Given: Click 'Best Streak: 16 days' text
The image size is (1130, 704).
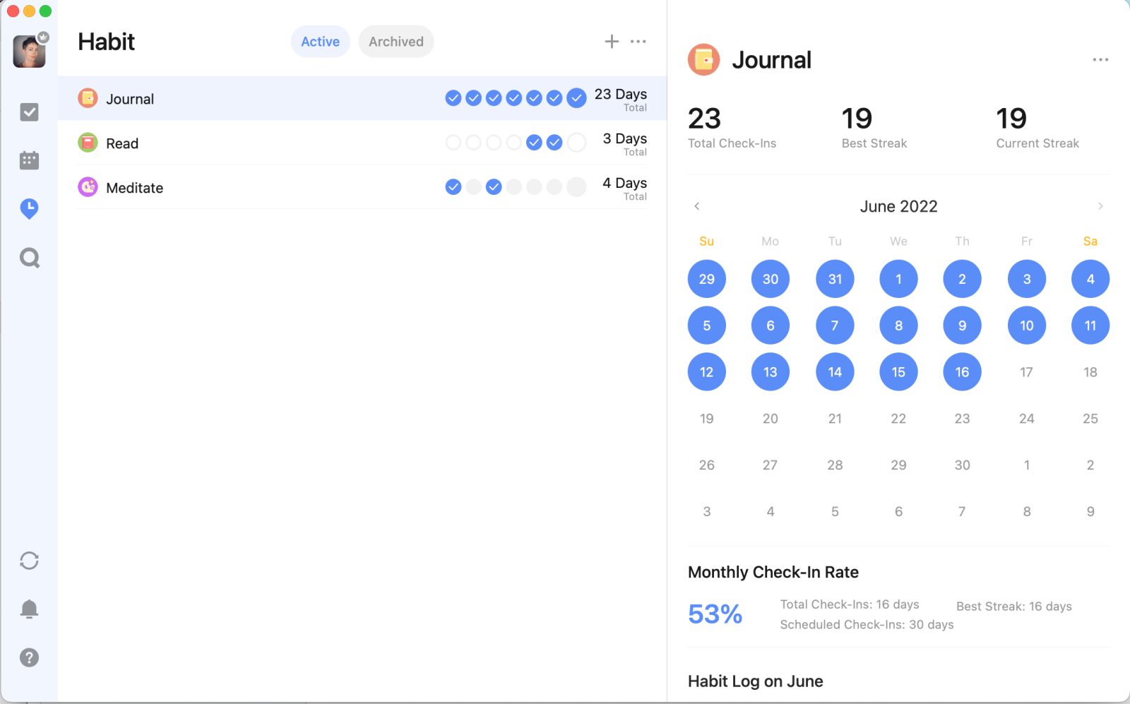Looking at the screenshot, I should [1014, 607].
